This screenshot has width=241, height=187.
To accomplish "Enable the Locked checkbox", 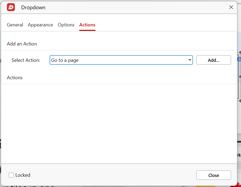I will click(x=11, y=175).
